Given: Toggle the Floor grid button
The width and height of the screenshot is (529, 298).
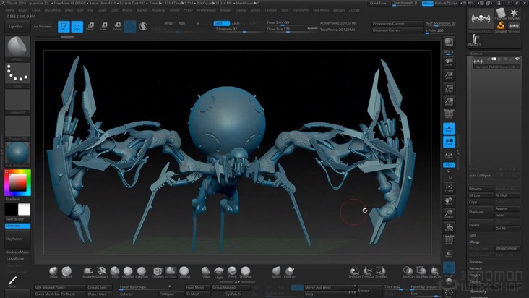Looking at the screenshot, I should pos(449,129).
